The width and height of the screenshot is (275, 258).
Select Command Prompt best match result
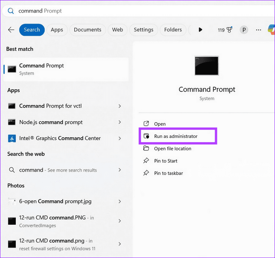click(66, 69)
